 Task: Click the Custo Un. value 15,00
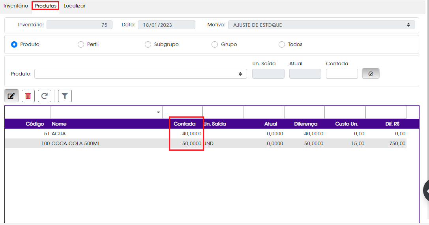tap(358, 144)
